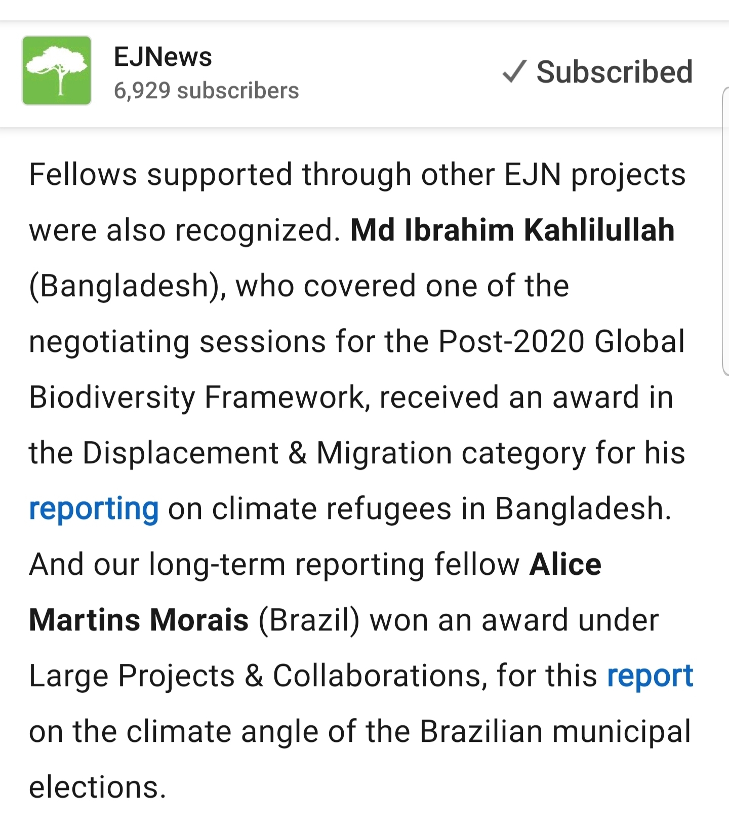Click the bold text Martins Morais
The height and width of the screenshot is (831, 729).
click(x=139, y=620)
